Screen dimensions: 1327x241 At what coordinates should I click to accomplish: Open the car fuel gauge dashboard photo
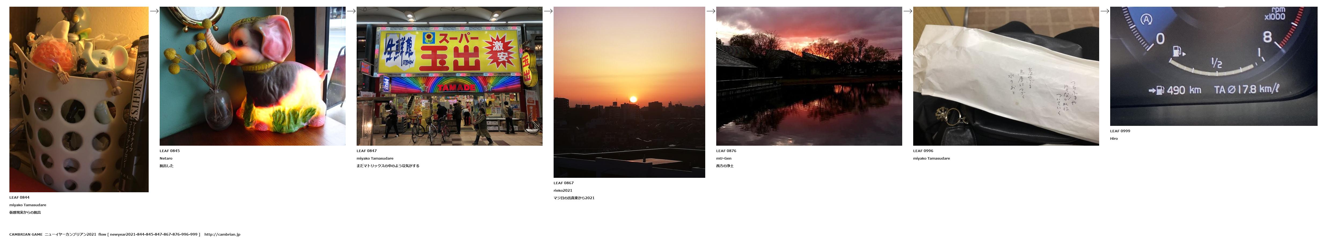1213,66
